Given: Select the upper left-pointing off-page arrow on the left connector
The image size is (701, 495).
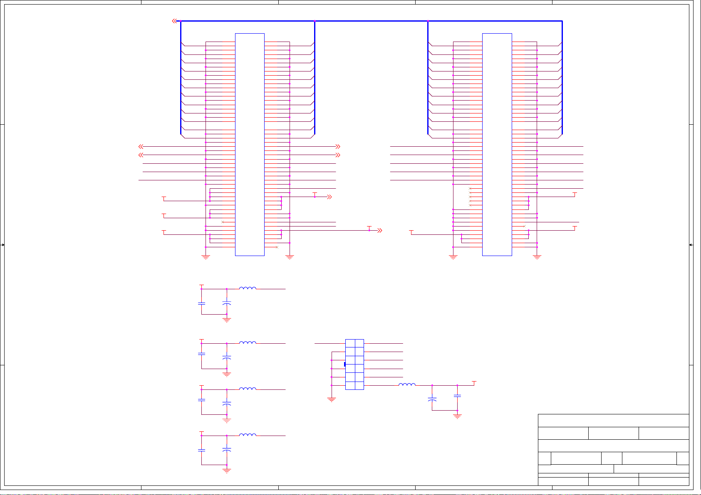Looking at the screenshot, I should tap(141, 146).
